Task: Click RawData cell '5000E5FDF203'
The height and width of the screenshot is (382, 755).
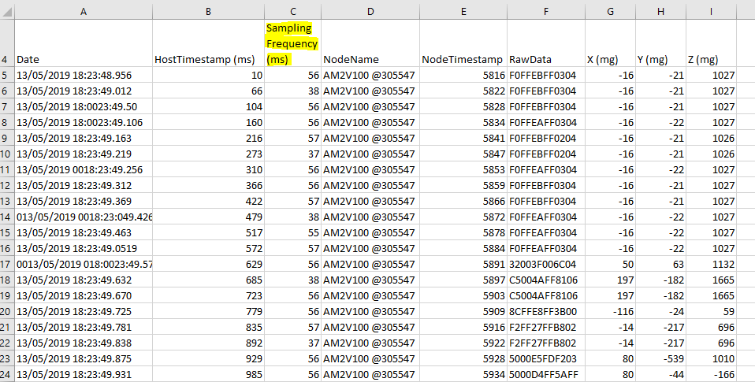Action: (546, 359)
